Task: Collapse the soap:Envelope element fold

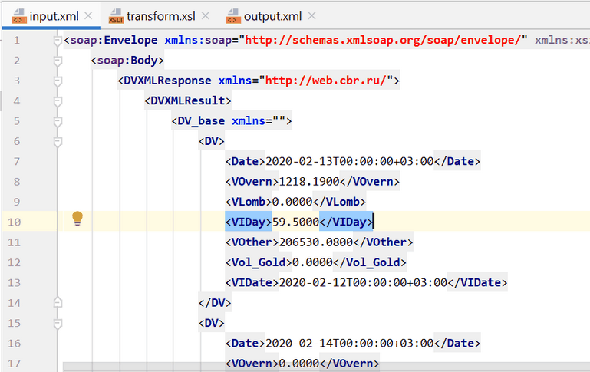Action: (x=58, y=40)
